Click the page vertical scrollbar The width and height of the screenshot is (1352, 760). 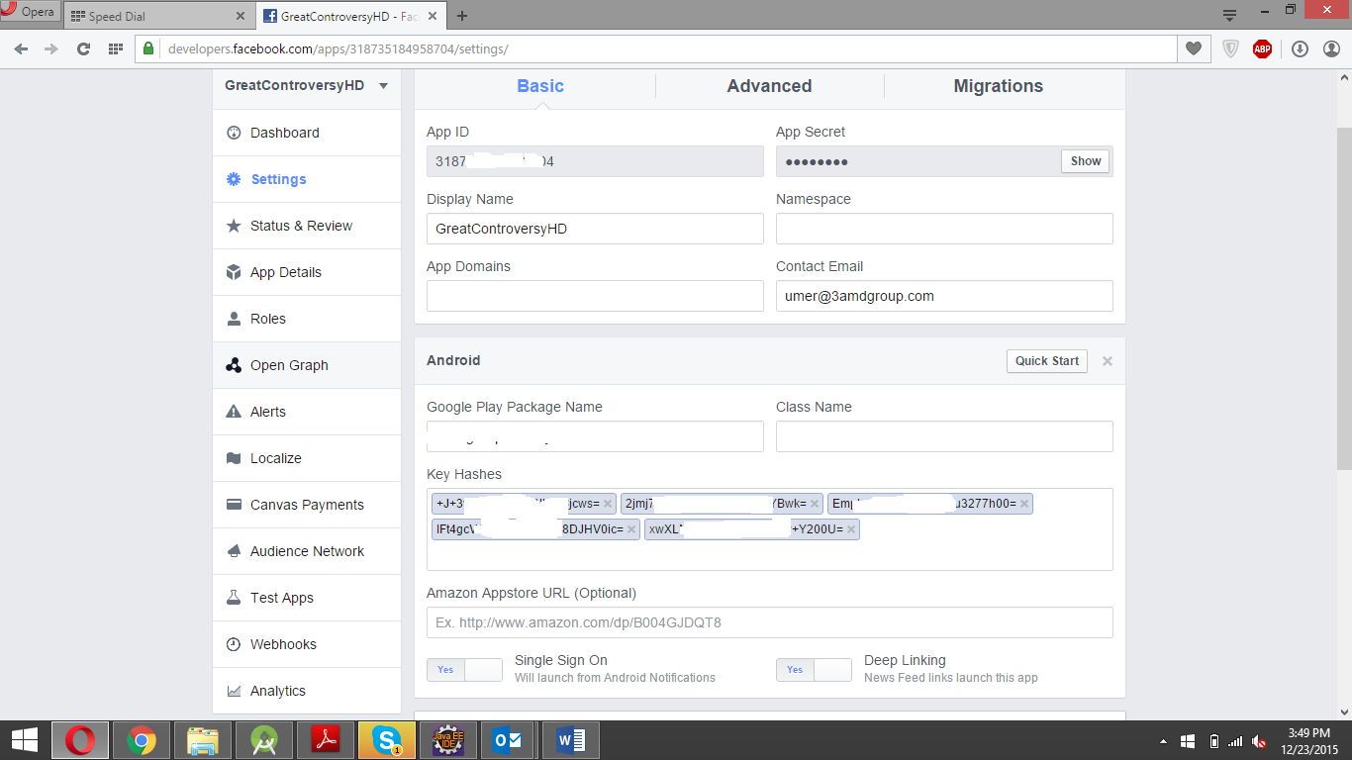1343,297
